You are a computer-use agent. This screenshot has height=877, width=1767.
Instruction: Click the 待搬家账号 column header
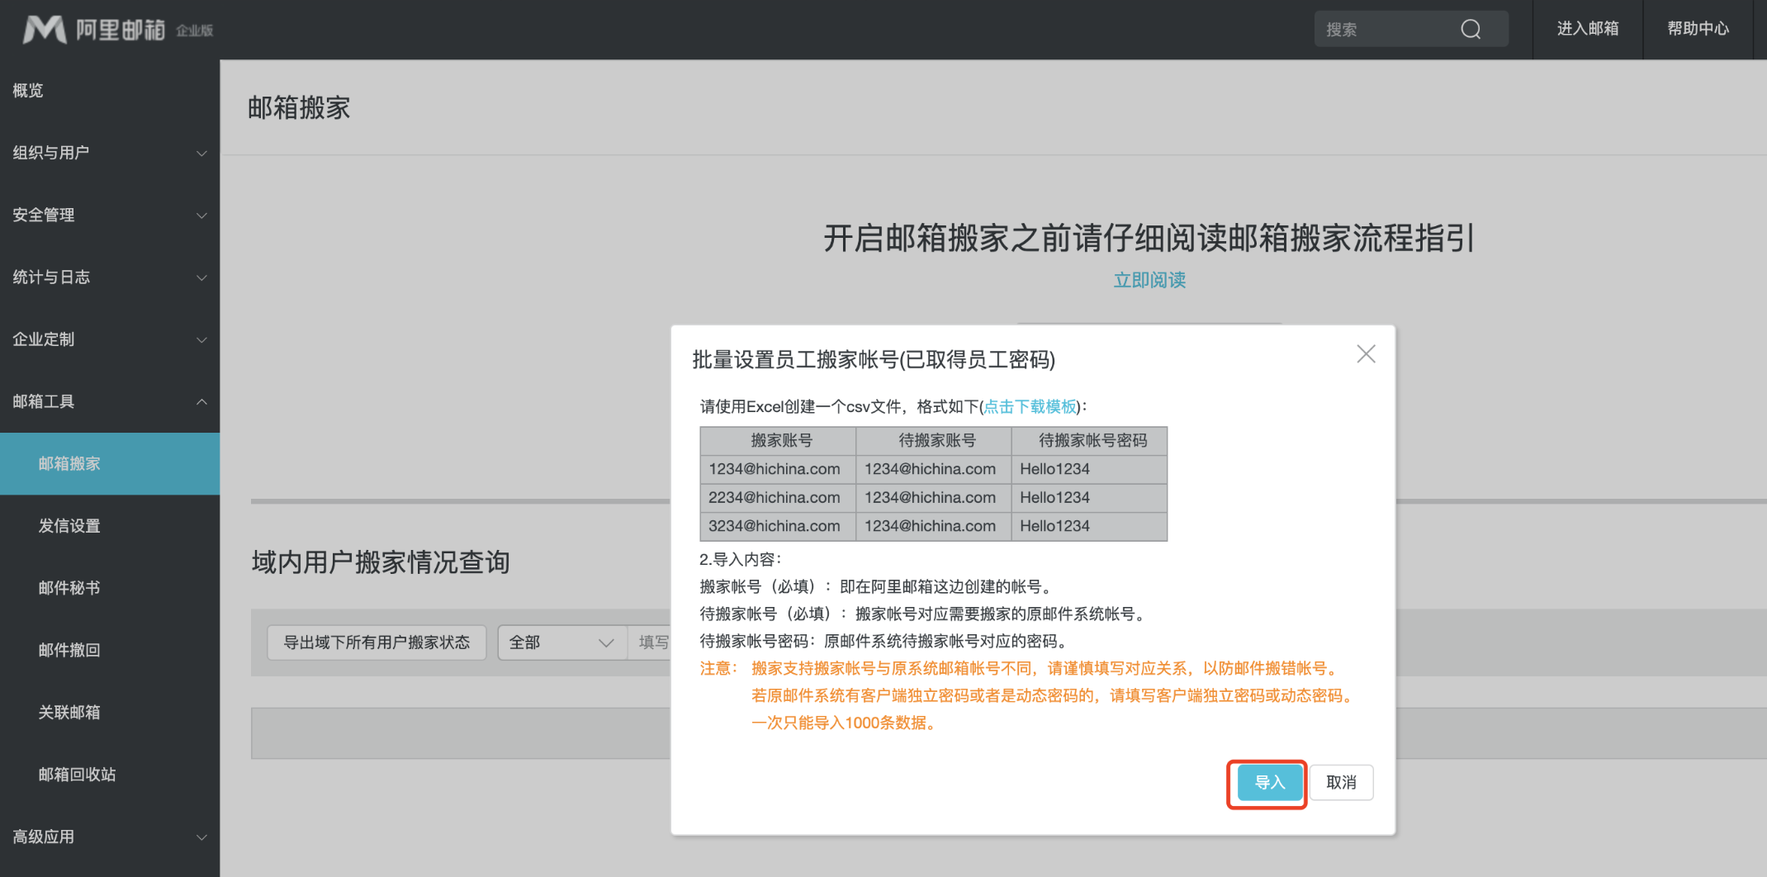tap(934, 441)
